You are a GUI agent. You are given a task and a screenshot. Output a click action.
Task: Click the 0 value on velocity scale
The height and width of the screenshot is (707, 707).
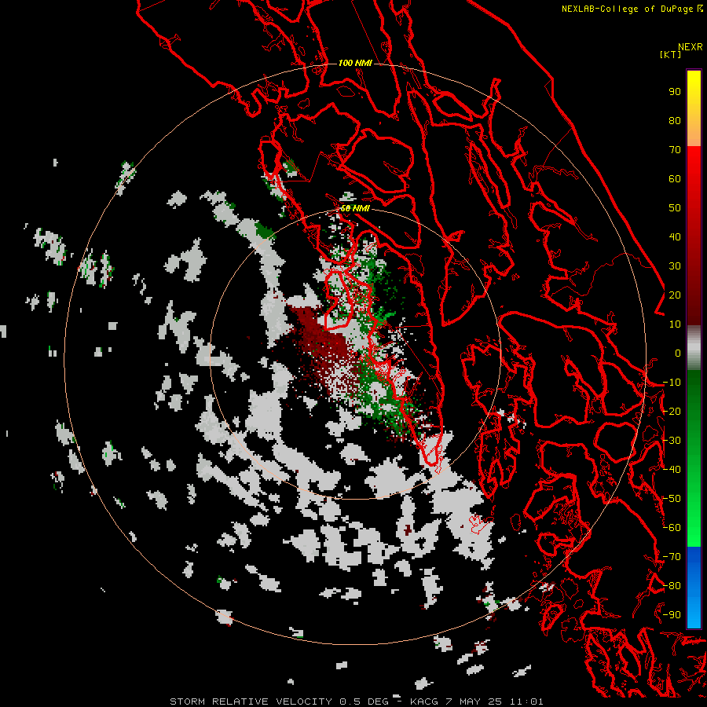678,353
